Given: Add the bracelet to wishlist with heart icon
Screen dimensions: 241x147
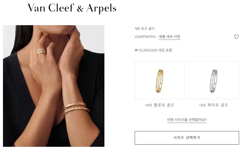Looking at the screenshot, I should [236, 37].
